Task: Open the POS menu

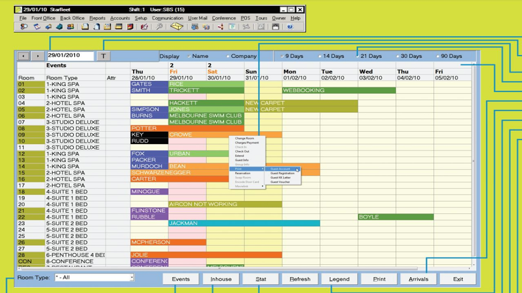Action: 245,18
